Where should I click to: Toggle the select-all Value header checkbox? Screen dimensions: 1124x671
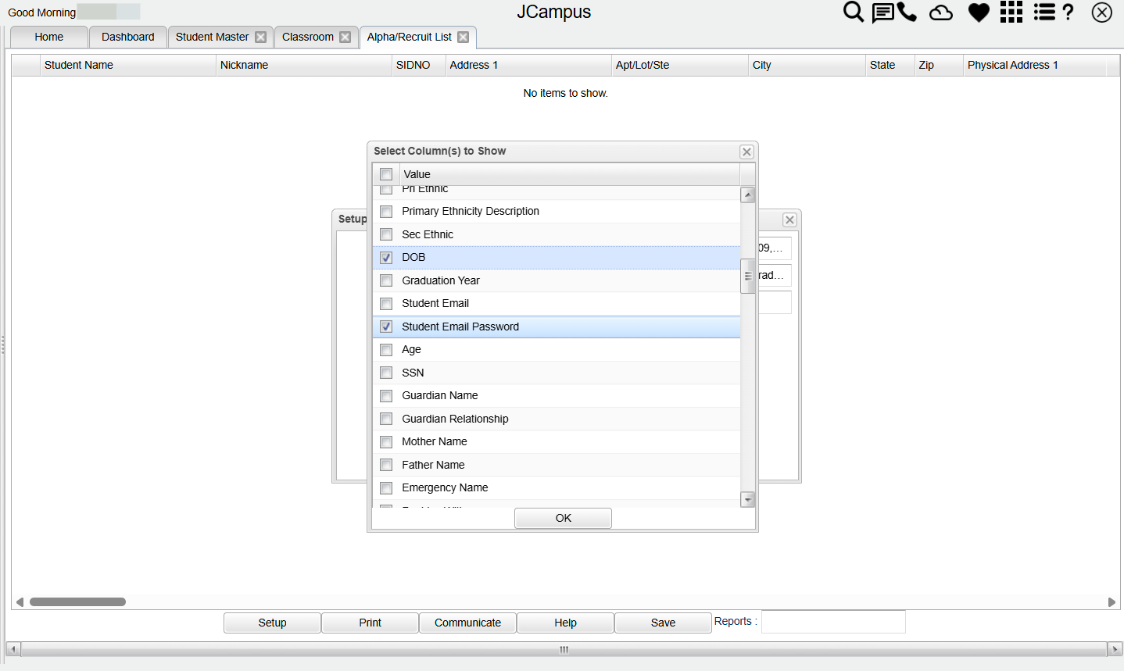tap(386, 174)
